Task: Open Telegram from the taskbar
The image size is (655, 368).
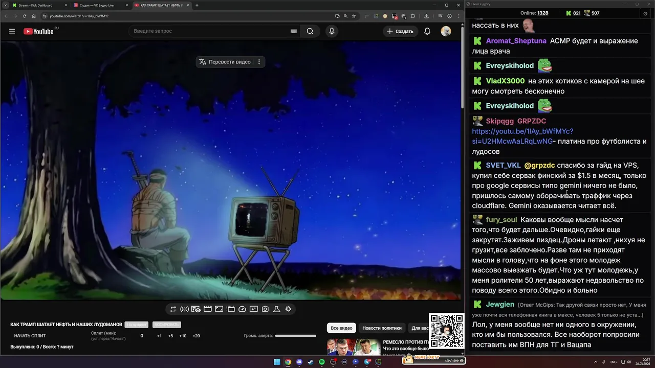Action: [x=367, y=362]
